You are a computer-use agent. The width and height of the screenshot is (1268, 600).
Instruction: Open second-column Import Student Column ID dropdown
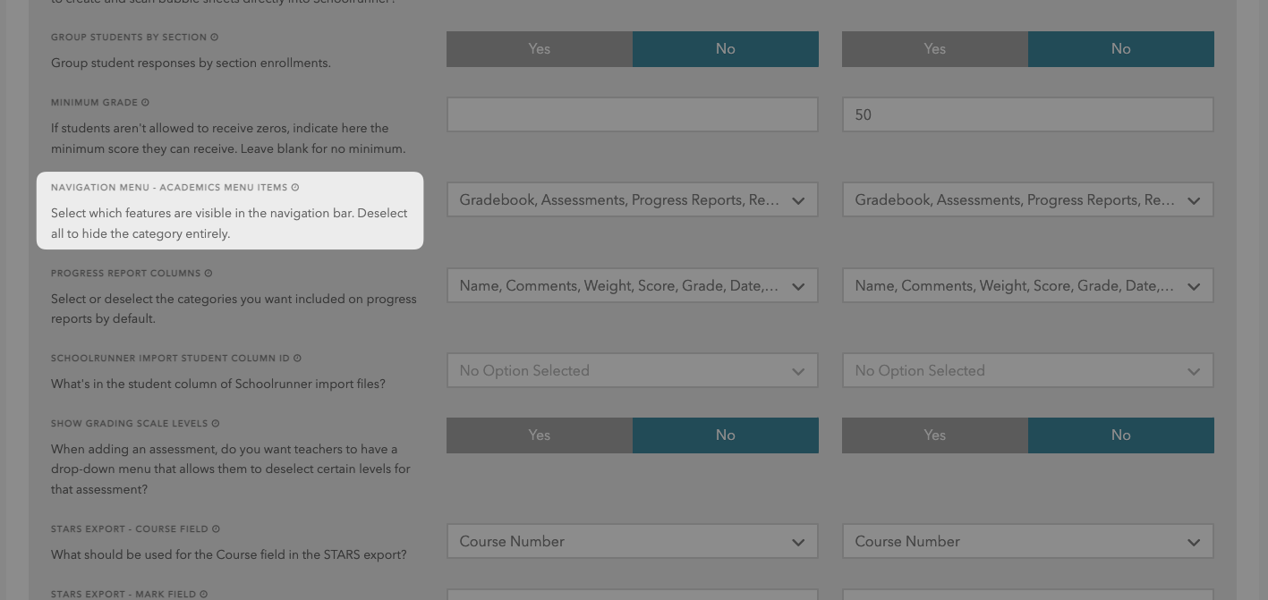(x=1027, y=371)
